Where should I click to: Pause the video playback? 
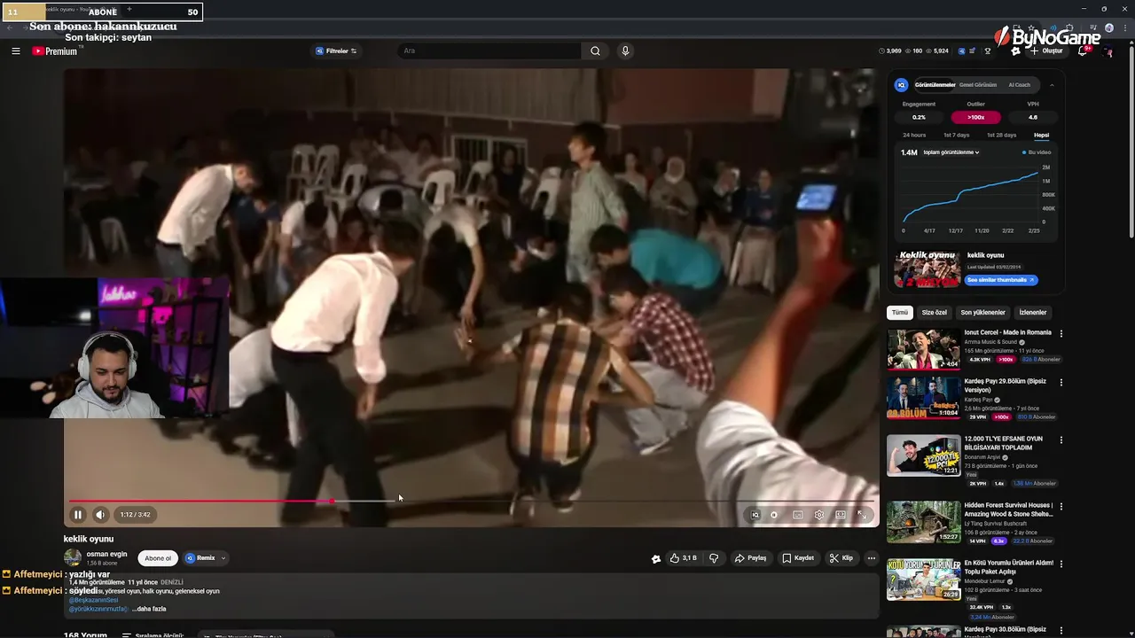(78, 515)
